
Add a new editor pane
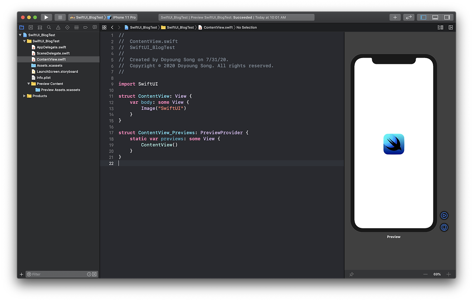[451, 27]
